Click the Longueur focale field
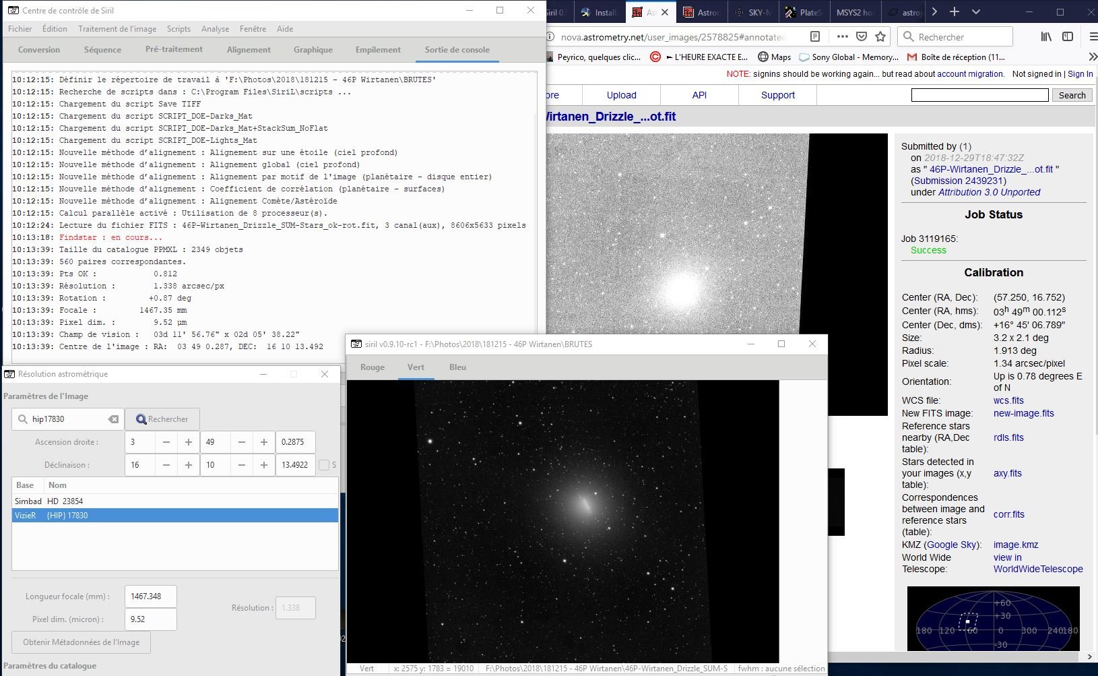The width and height of the screenshot is (1098, 676). (x=151, y=596)
